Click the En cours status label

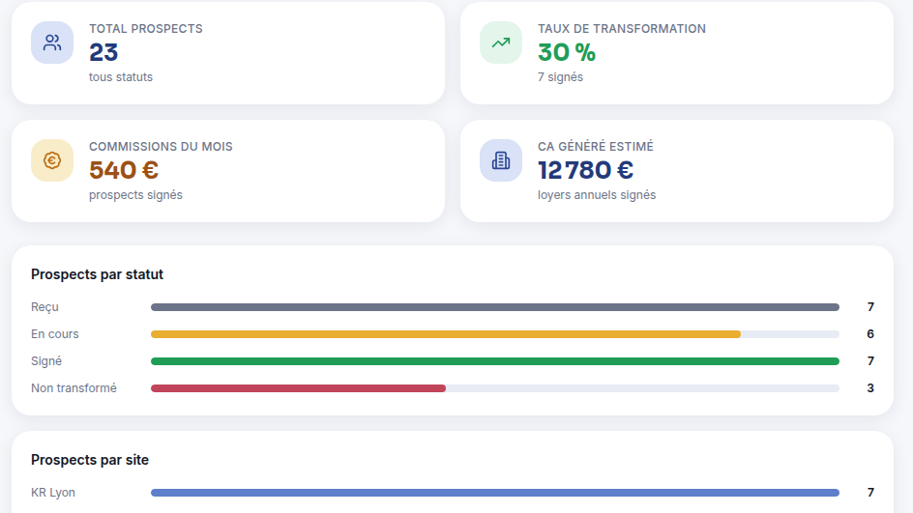pyautogui.click(x=55, y=334)
